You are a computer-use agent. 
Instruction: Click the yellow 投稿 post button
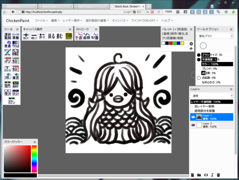point(69,36)
